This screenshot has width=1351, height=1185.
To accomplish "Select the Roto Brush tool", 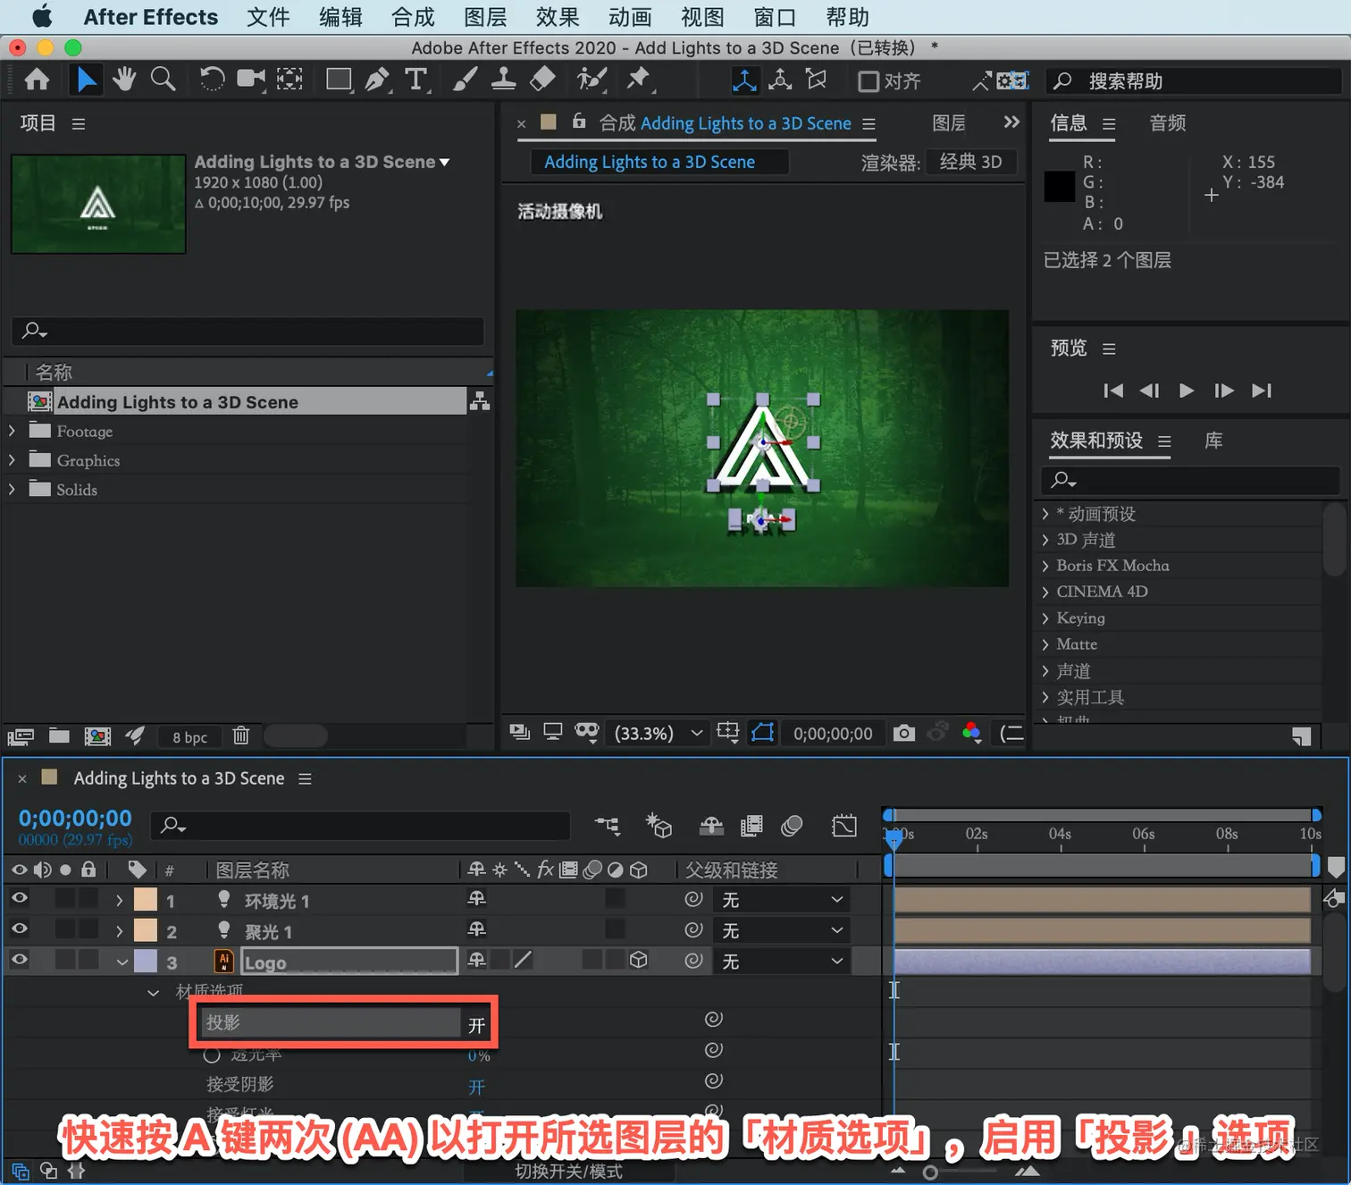I will click(592, 80).
